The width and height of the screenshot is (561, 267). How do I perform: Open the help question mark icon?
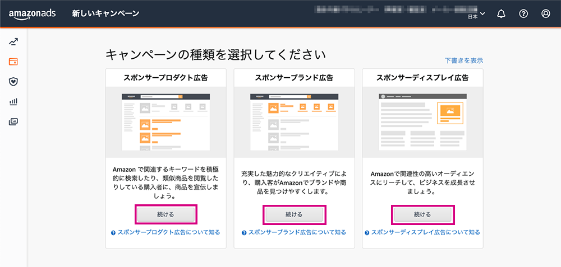(x=523, y=14)
